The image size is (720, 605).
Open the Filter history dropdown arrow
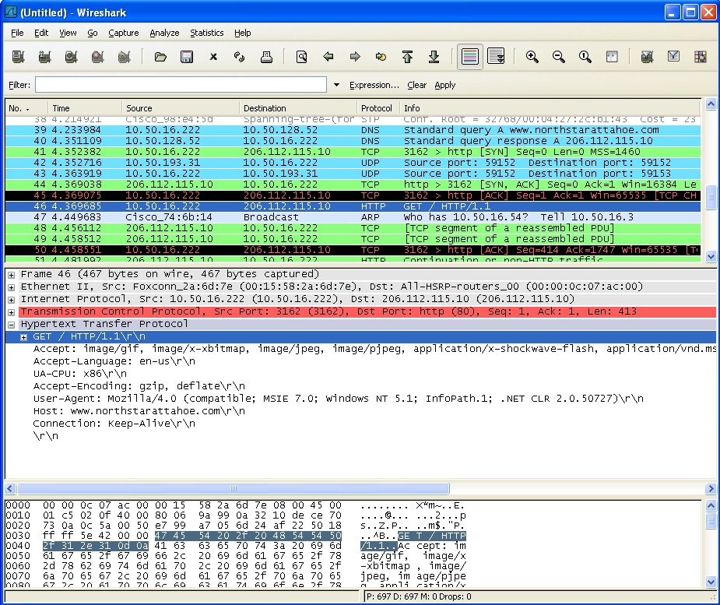(336, 85)
